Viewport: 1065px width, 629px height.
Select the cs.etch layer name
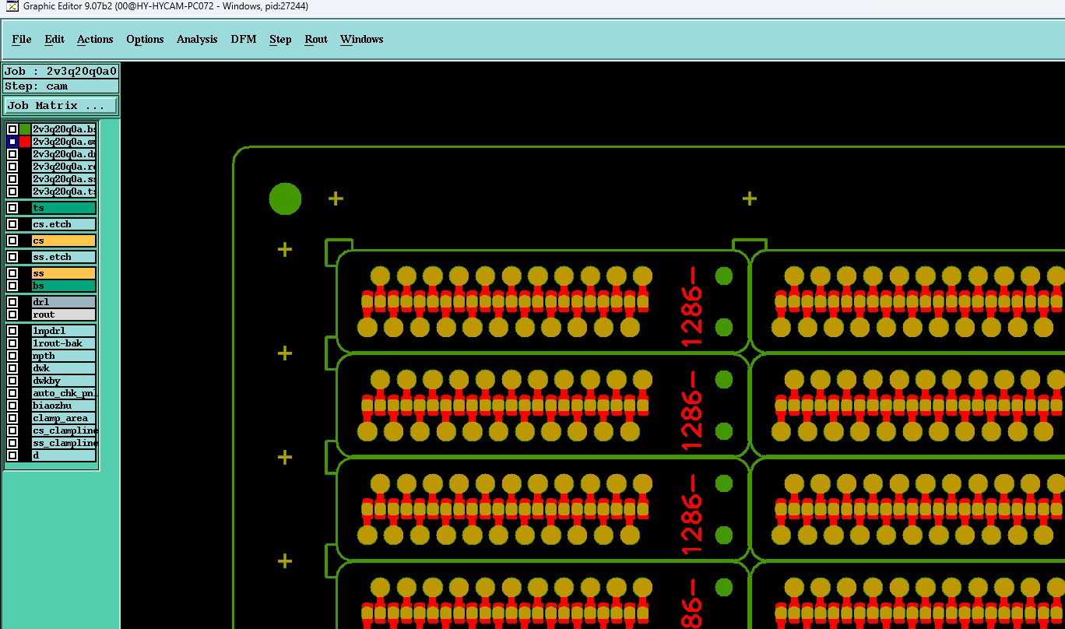[64, 224]
